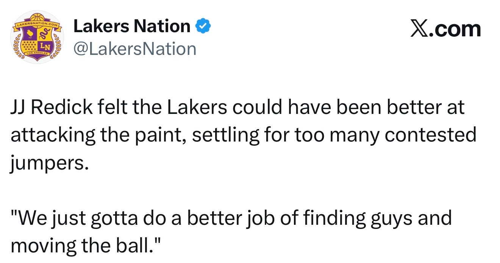Click the X logo in X.com
The image size is (500, 263).
420,29
